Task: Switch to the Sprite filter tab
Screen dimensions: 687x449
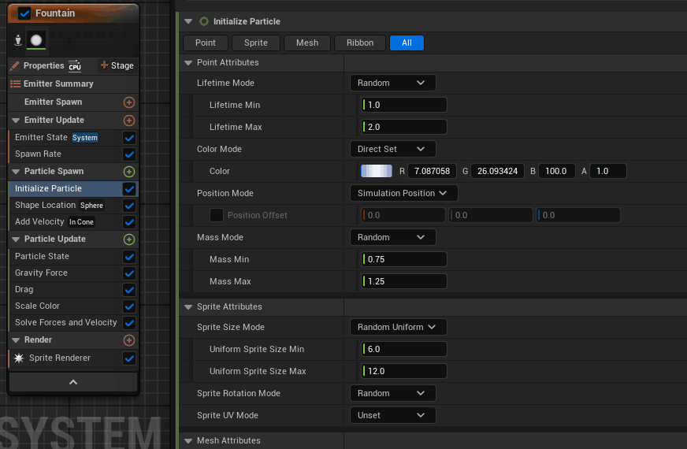Action: click(256, 43)
